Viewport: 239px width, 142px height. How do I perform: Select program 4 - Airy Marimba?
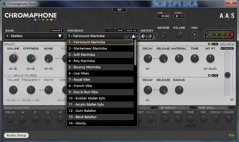[100, 61]
